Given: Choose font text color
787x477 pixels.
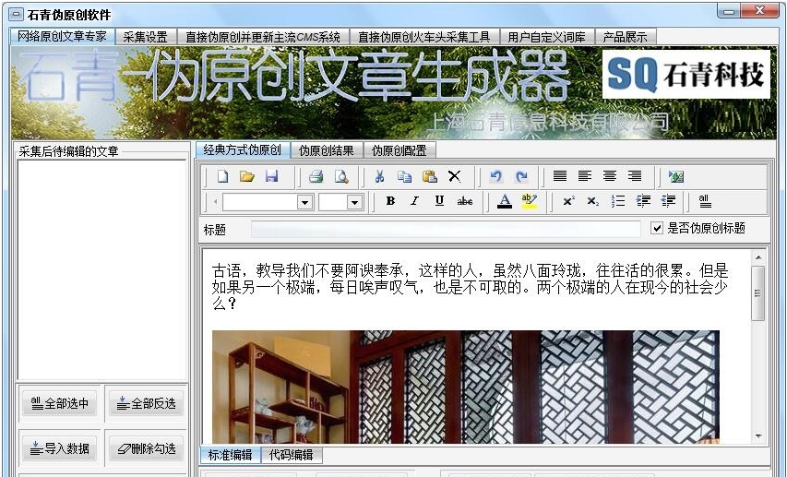Looking at the screenshot, I should [x=505, y=201].
